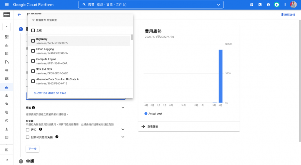Enable the 促銷和其他抵免額 checkbox

point(28,137)
